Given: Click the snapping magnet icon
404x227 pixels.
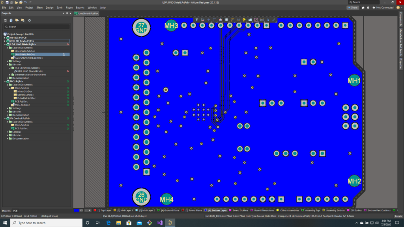Looking at the screenshot, I should coord(203,20).
